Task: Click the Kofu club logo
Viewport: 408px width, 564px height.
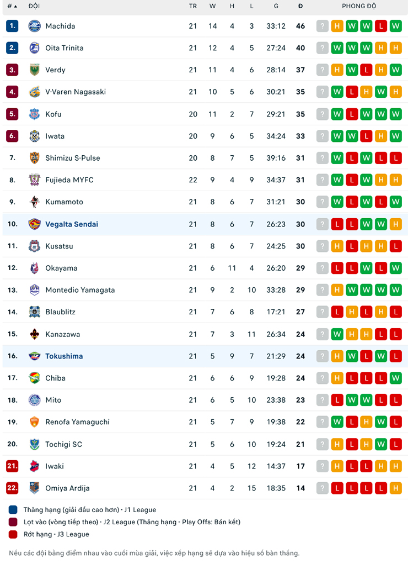Action: click(x=35, y=114)
